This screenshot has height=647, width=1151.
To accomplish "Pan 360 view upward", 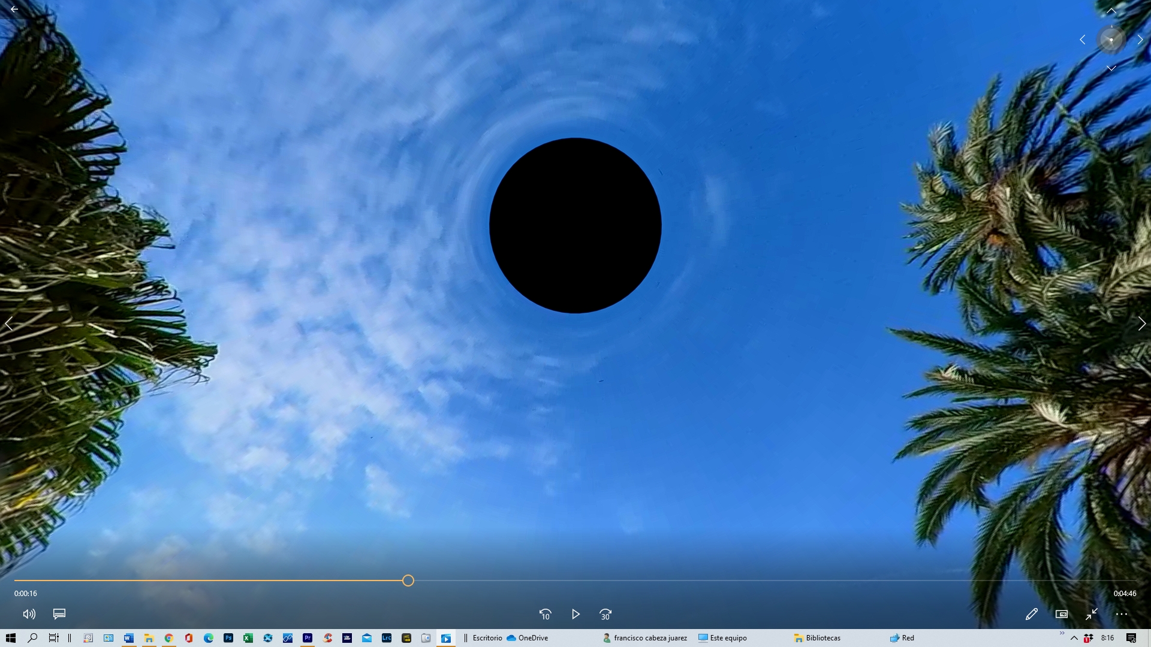I will [x=1111, y=11].
